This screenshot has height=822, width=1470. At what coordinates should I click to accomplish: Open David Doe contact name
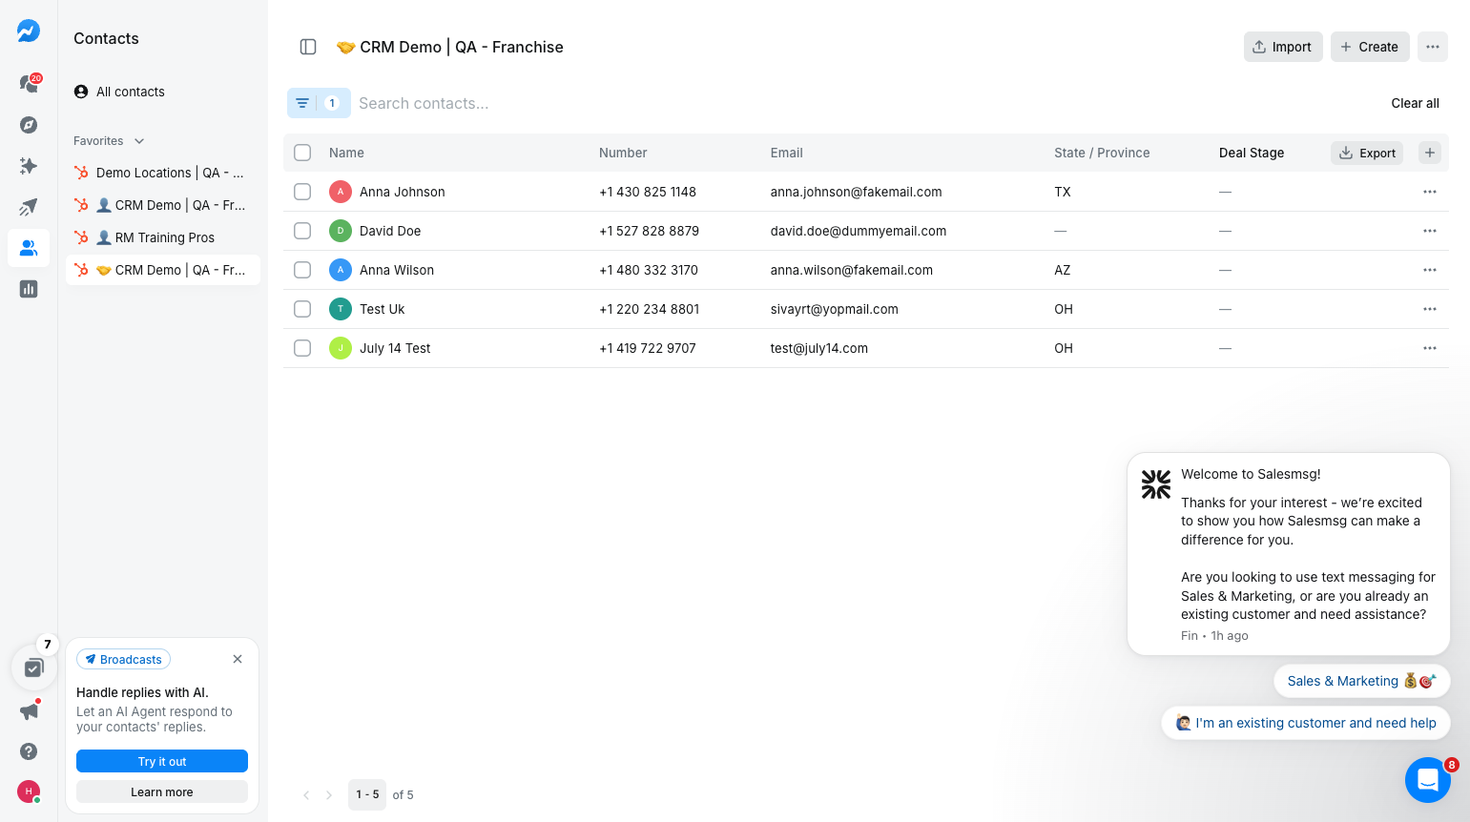pos(390,231)
